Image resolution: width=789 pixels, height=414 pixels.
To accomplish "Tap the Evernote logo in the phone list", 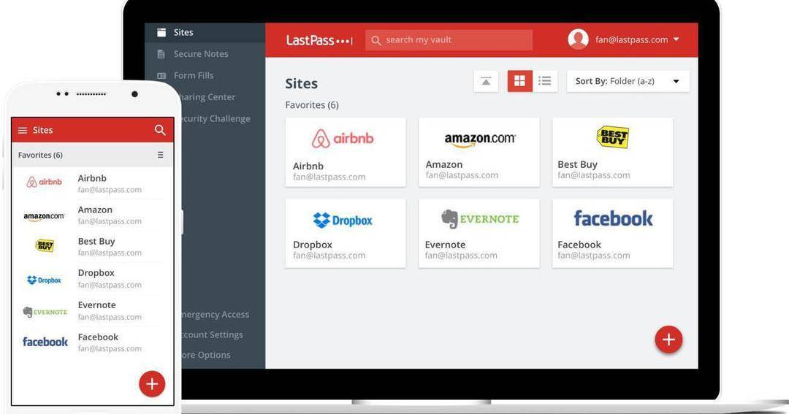I will [x=45, y=312].
